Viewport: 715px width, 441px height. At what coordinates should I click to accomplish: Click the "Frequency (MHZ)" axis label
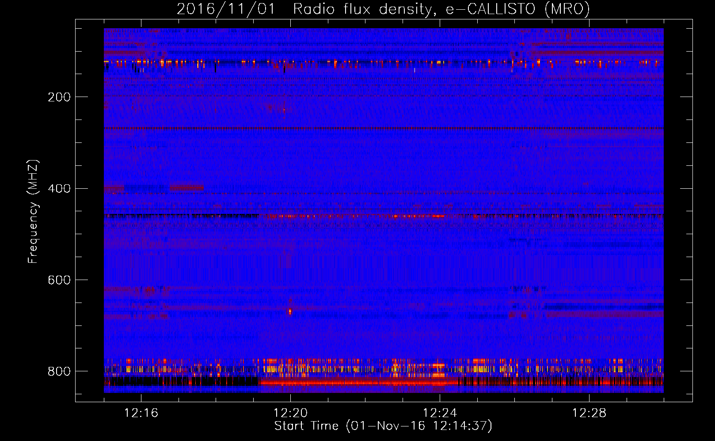coord(33,212)
